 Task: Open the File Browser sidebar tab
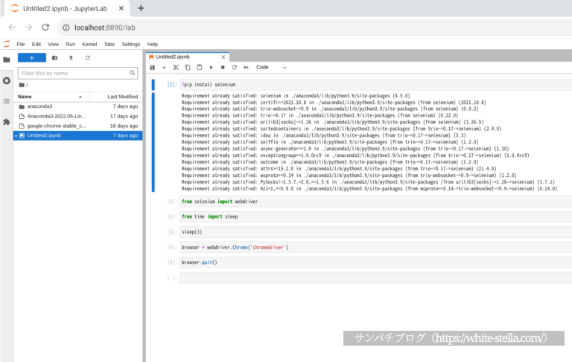point(7,59)
